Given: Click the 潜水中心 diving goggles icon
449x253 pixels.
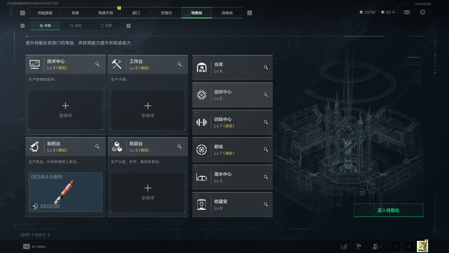Looking at the screenshot, I should point(201,177).
